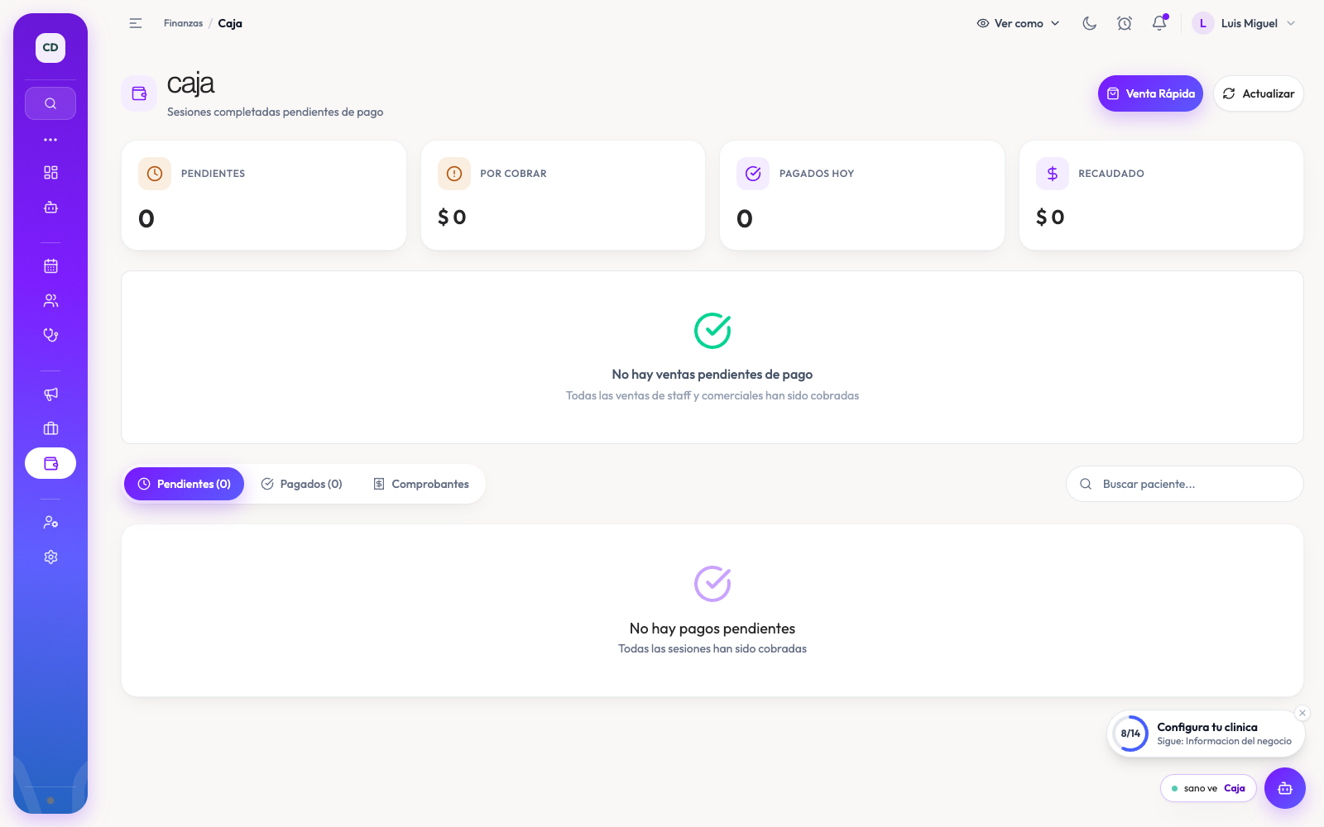Switch to the Pagados (0) tab
1324x827 pixels.
pos(302,484)
